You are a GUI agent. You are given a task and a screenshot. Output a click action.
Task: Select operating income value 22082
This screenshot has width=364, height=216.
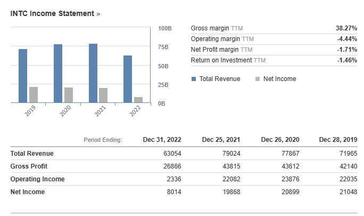coord(231,179)
